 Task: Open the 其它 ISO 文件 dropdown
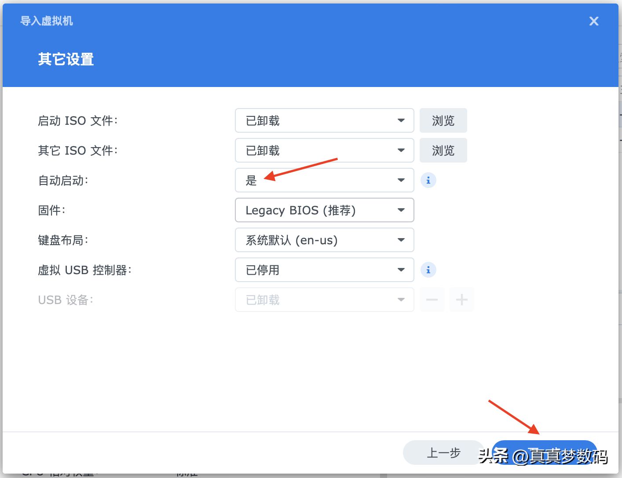[325, 150]
